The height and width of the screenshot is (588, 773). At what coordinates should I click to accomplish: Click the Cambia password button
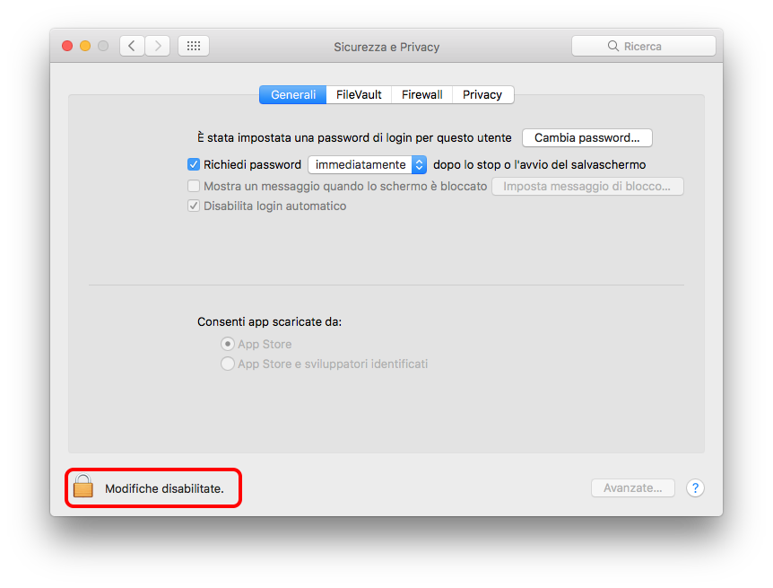[586, 138]
